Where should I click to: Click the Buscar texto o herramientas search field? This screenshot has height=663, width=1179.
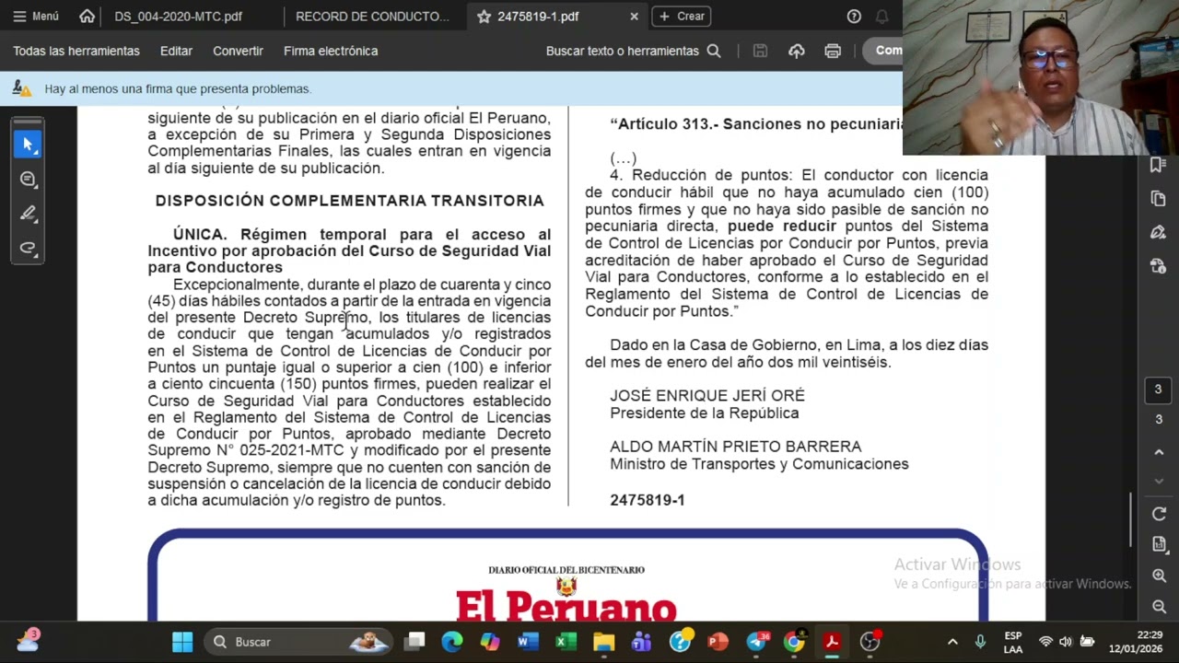pyautogui.click(x=633, y=51)
